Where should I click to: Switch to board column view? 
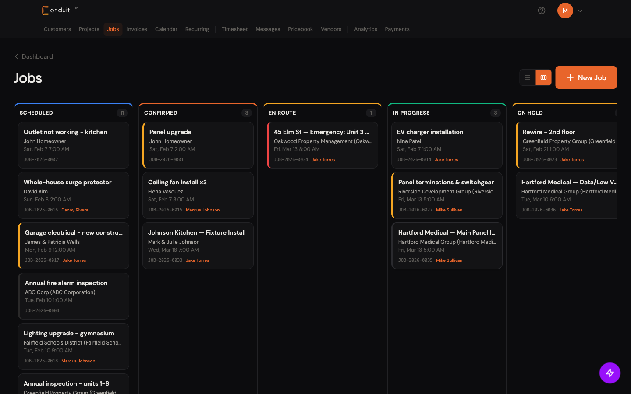coord(543,77)
